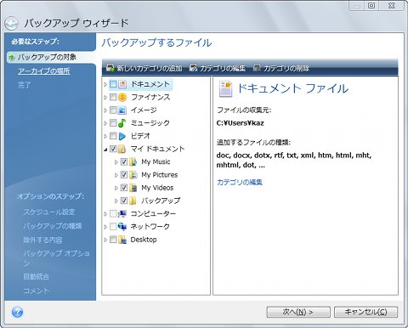Image resolution: width=408 pixels, height=328 pixels.
Task: Check the Desktop checkbox
Action: click(113, 240)
